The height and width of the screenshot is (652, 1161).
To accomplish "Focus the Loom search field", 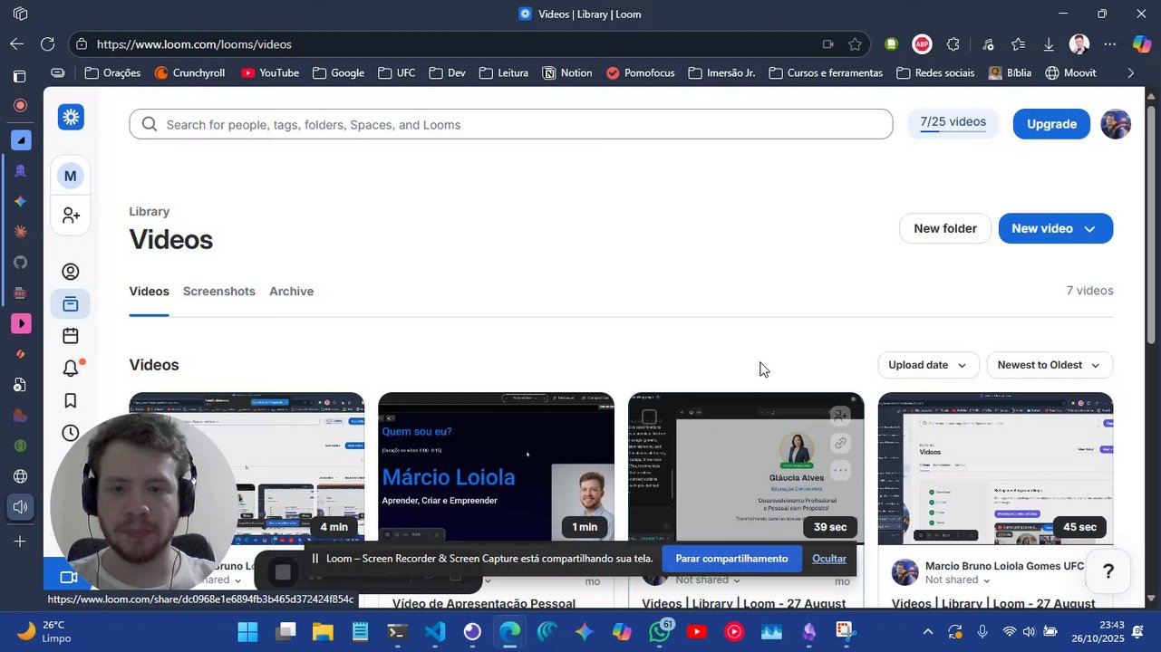I will (x=511, y=124).
